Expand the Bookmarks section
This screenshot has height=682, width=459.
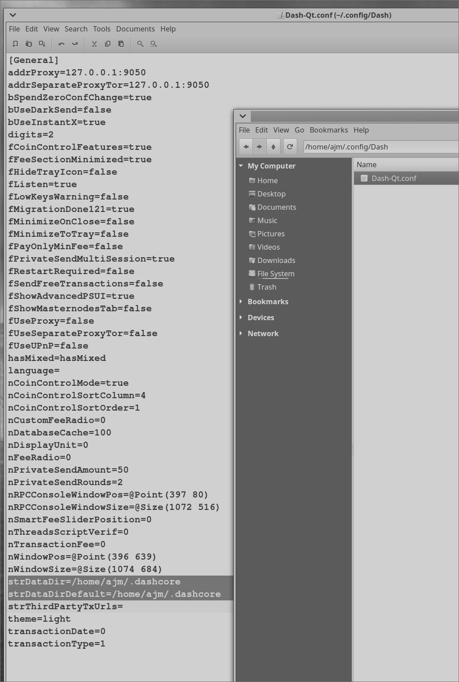pyautogui.click(x=241, y=302)
